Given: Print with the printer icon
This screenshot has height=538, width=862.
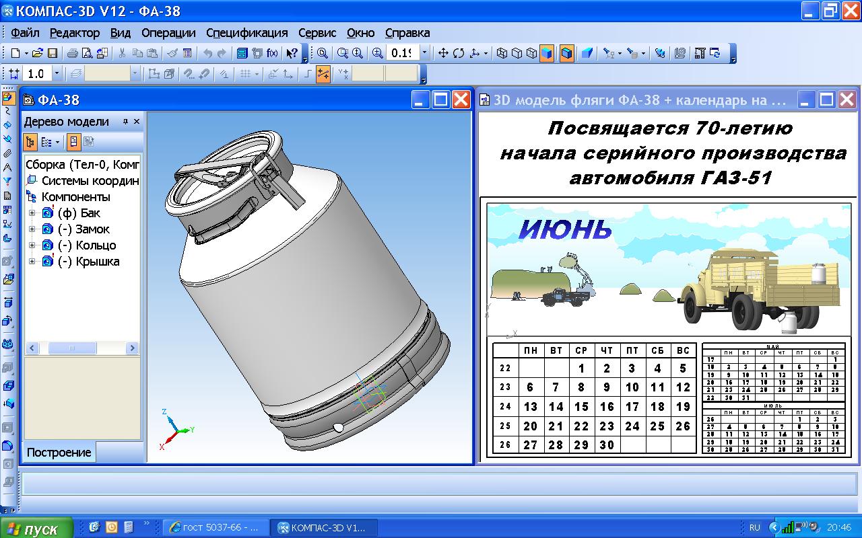Looking at the screenshot, I should [72, 53].
